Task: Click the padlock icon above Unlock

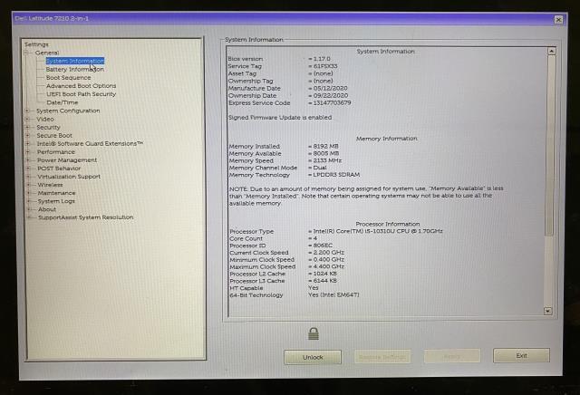Action: point(314,333)
